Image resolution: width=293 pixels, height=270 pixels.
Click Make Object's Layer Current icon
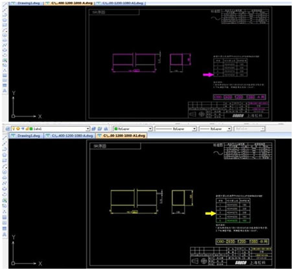pos(93,129)
